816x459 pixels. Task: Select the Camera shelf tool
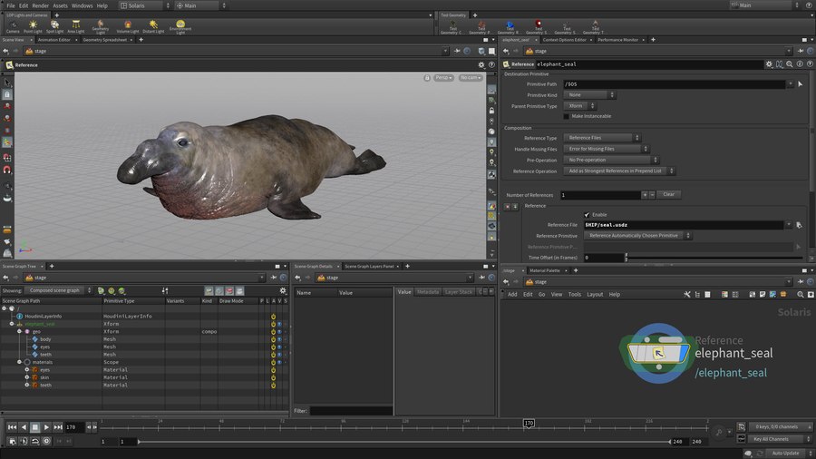pos(13,27)
